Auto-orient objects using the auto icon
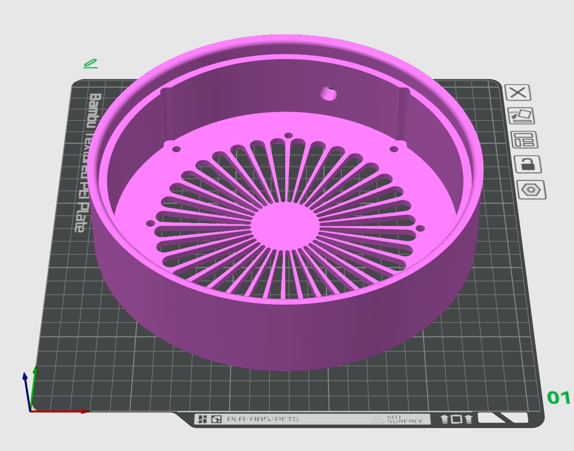Screen dimensions: 574x451 [521, 116]
